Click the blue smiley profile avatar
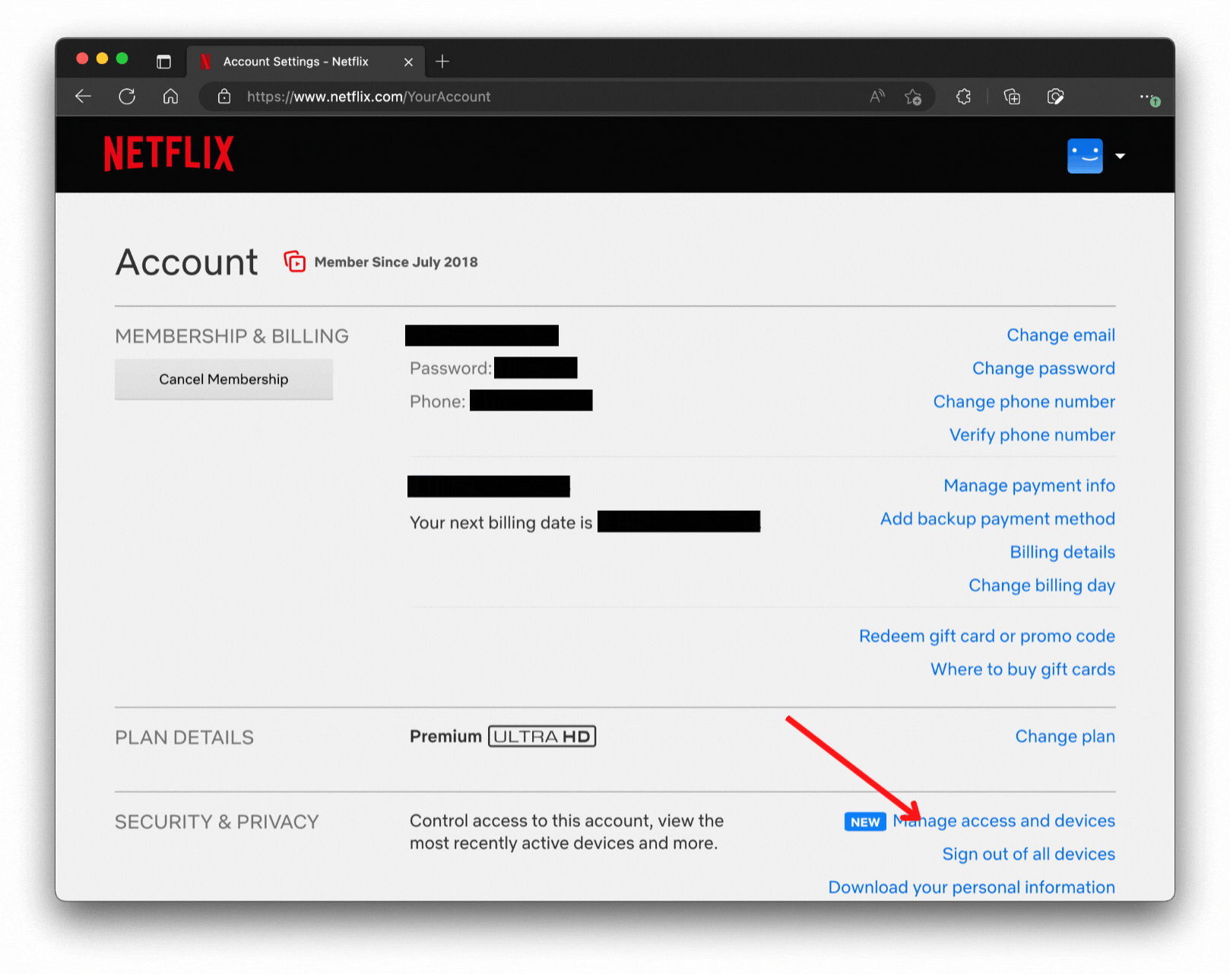1230x974 pixels. (x=1085, y=156)
